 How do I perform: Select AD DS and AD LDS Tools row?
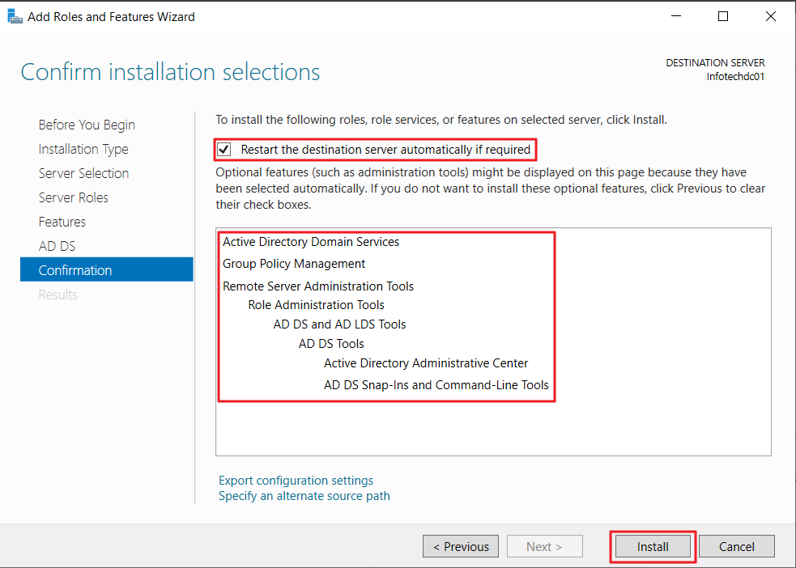[x=339, y=324]
